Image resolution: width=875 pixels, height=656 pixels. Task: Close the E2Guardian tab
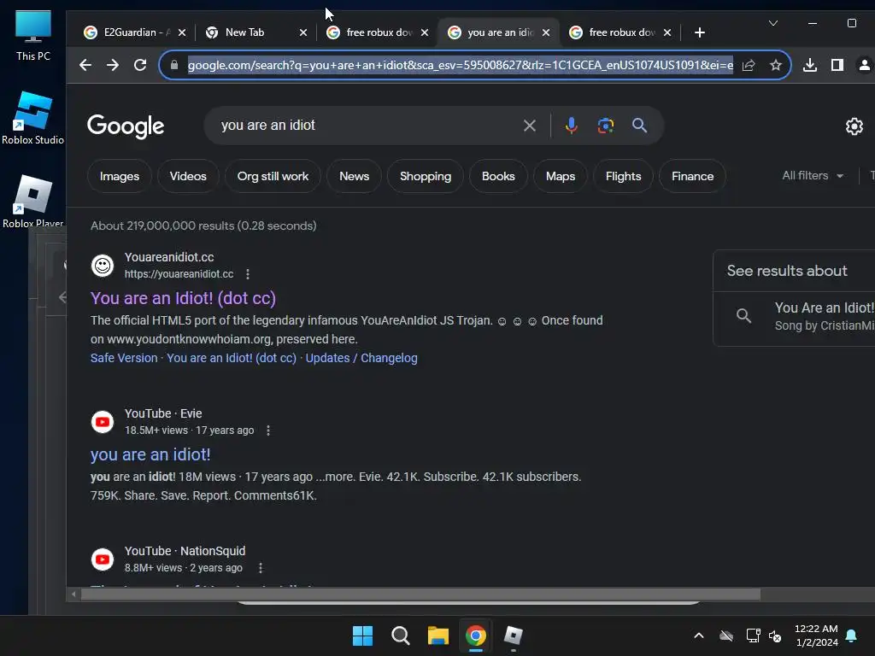tap(182, 32)
